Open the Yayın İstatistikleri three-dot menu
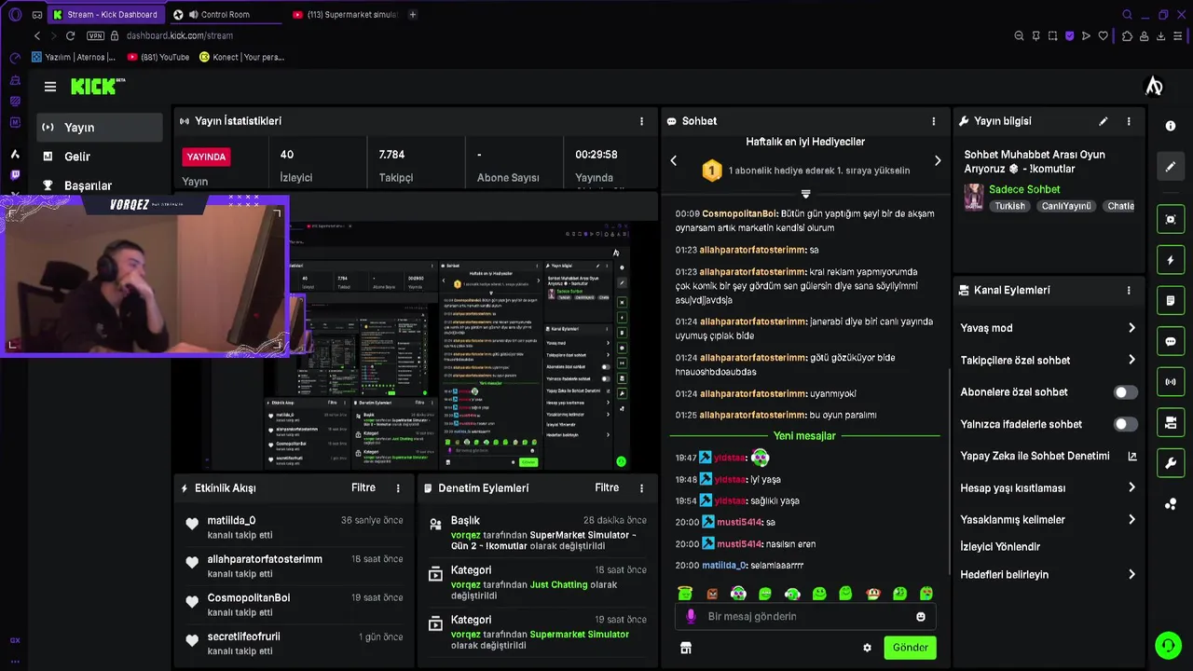This screenshot has width=1193, height=671. point(641,121)
